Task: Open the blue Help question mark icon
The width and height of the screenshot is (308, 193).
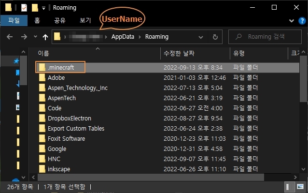Action: click(302, 21)
